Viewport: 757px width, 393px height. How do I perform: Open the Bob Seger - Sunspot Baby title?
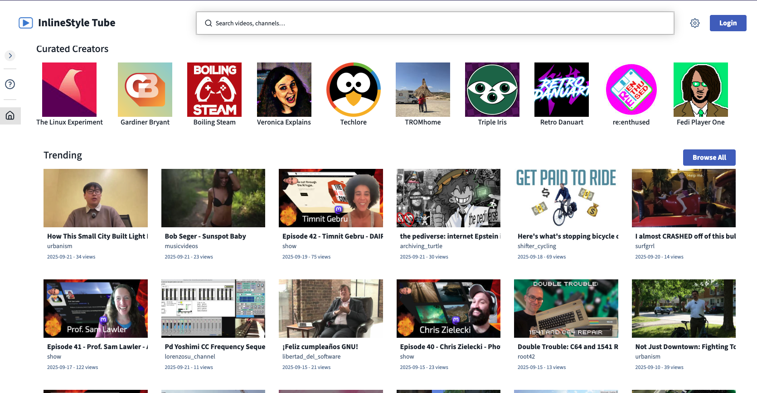[x=205, y=236]
